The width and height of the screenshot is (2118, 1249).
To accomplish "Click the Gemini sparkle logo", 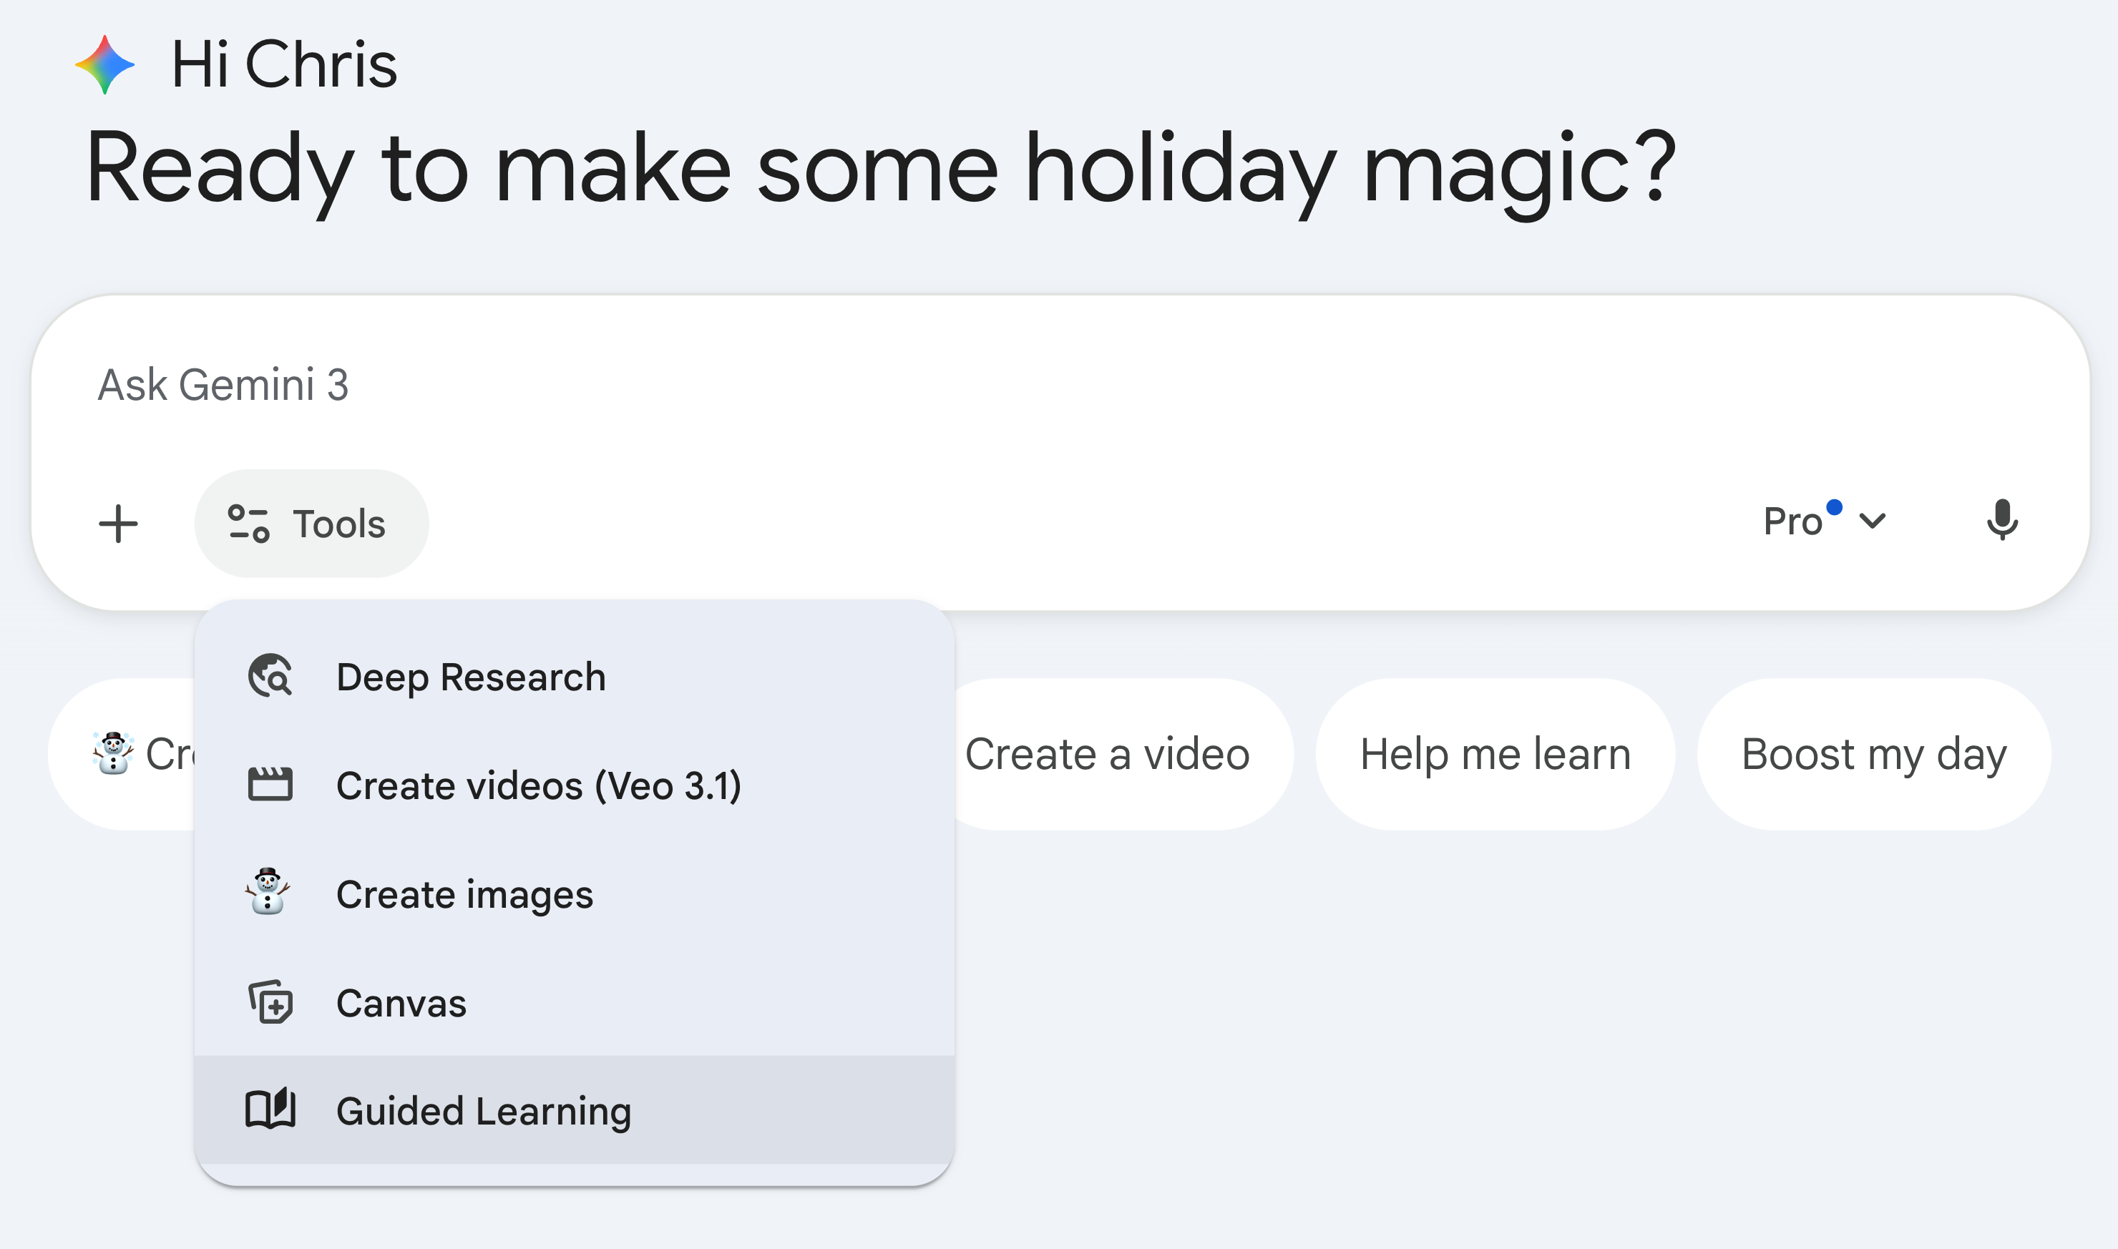I will (104, 65).
